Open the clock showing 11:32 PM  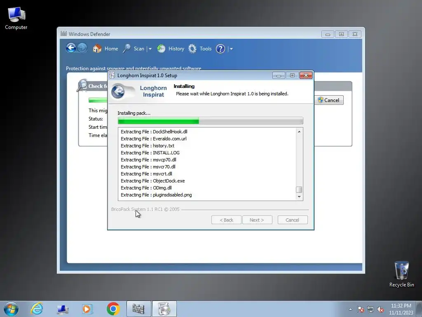click(x=401, y=309)
